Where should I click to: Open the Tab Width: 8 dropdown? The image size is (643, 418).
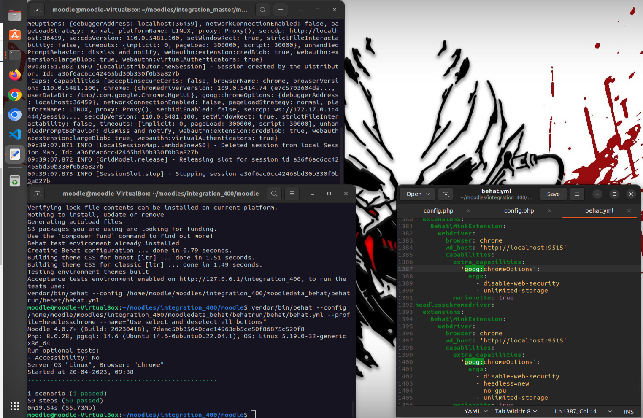516,411
